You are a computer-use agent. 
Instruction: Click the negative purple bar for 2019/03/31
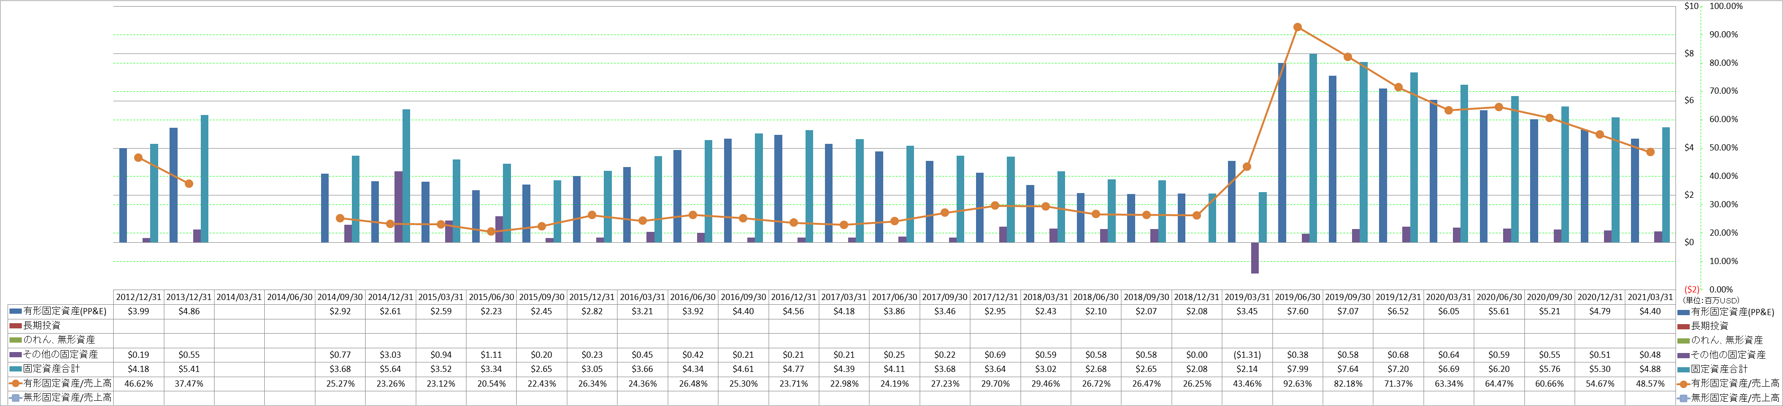point(1255,258)
